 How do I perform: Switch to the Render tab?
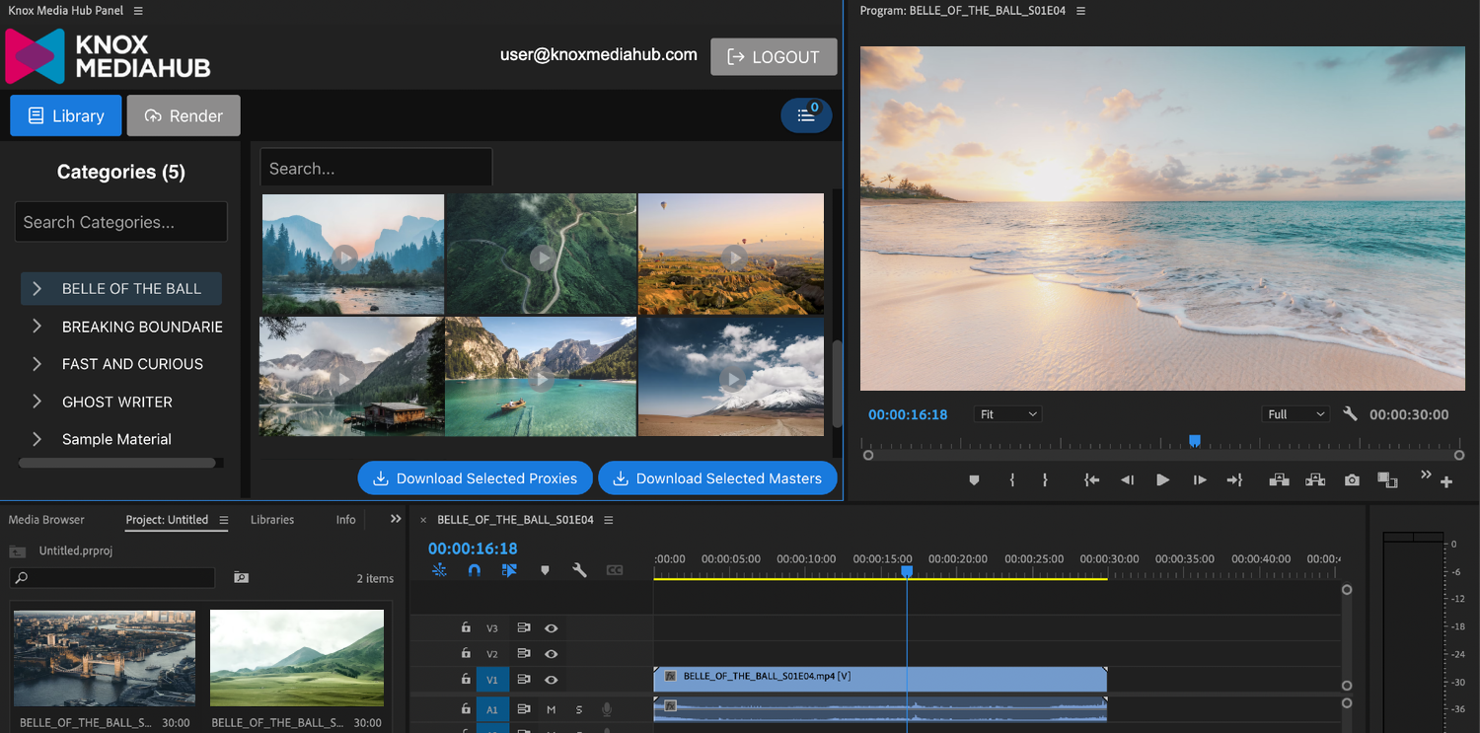(x=184, y=115)
